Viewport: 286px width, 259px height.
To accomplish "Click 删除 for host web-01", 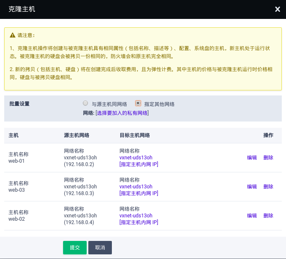I will point(268,158).
